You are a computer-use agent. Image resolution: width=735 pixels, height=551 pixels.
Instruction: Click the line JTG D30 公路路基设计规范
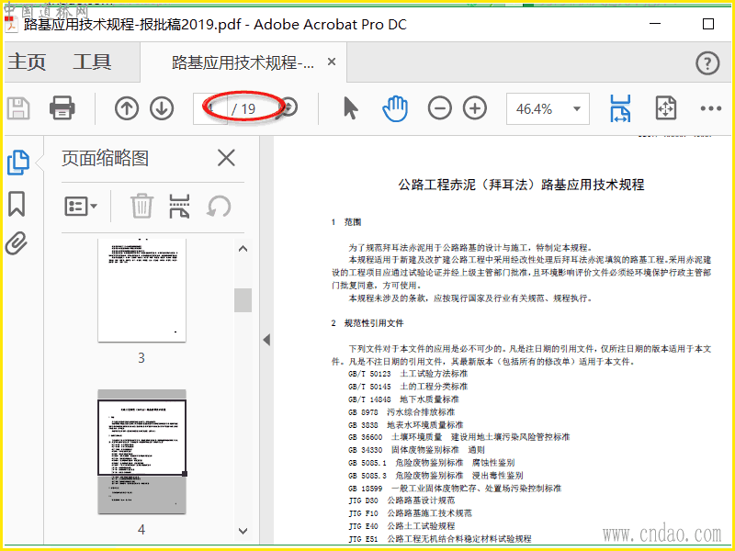401,500
